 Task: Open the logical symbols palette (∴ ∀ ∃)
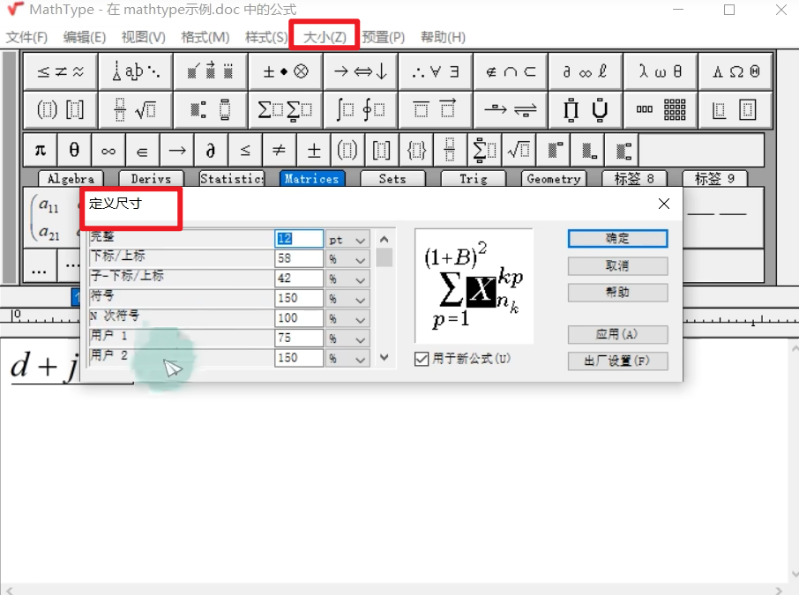(x=435, y=71)
